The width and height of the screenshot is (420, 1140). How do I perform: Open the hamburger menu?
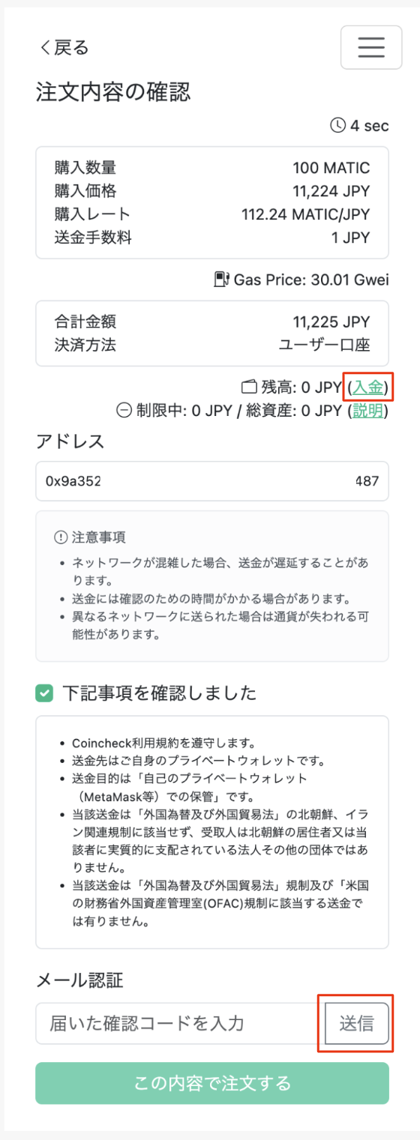pos(371,47)
